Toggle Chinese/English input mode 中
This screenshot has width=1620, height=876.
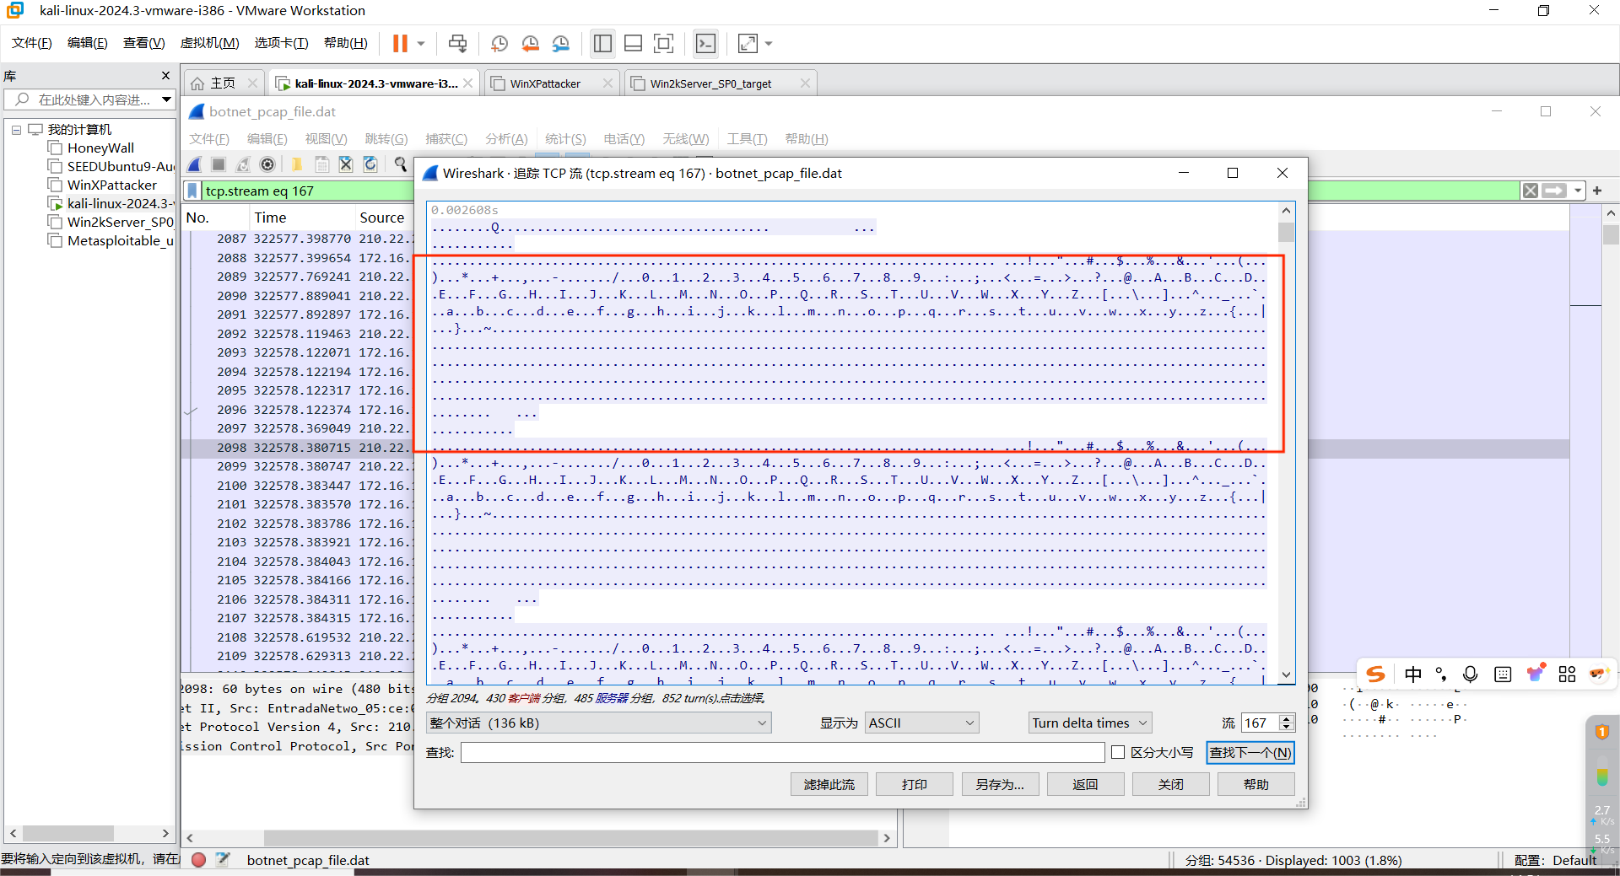(1413, 674)
